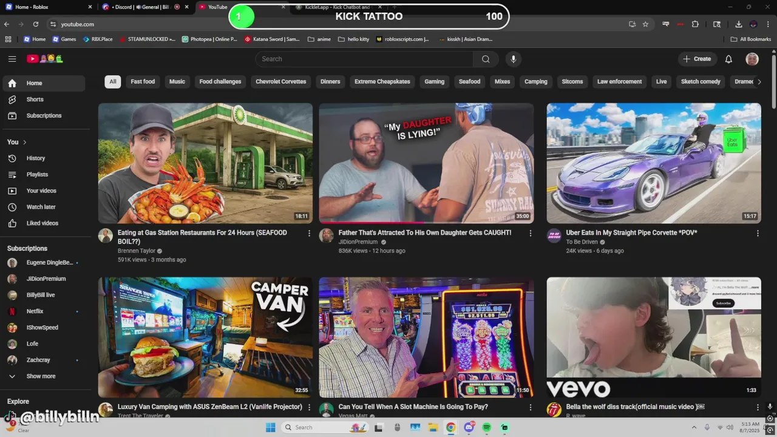
Task: Select the Fast food filter chip
Action: [x=143, y=81]
